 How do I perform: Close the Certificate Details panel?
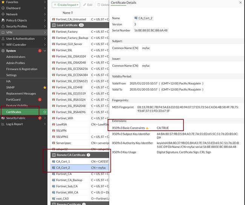(x=240, y=3)
